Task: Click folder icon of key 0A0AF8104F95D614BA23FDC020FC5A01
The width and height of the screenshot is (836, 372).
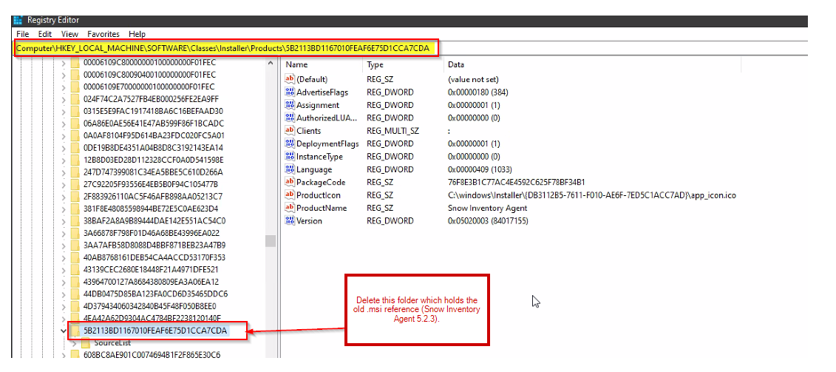Action: 75,135
